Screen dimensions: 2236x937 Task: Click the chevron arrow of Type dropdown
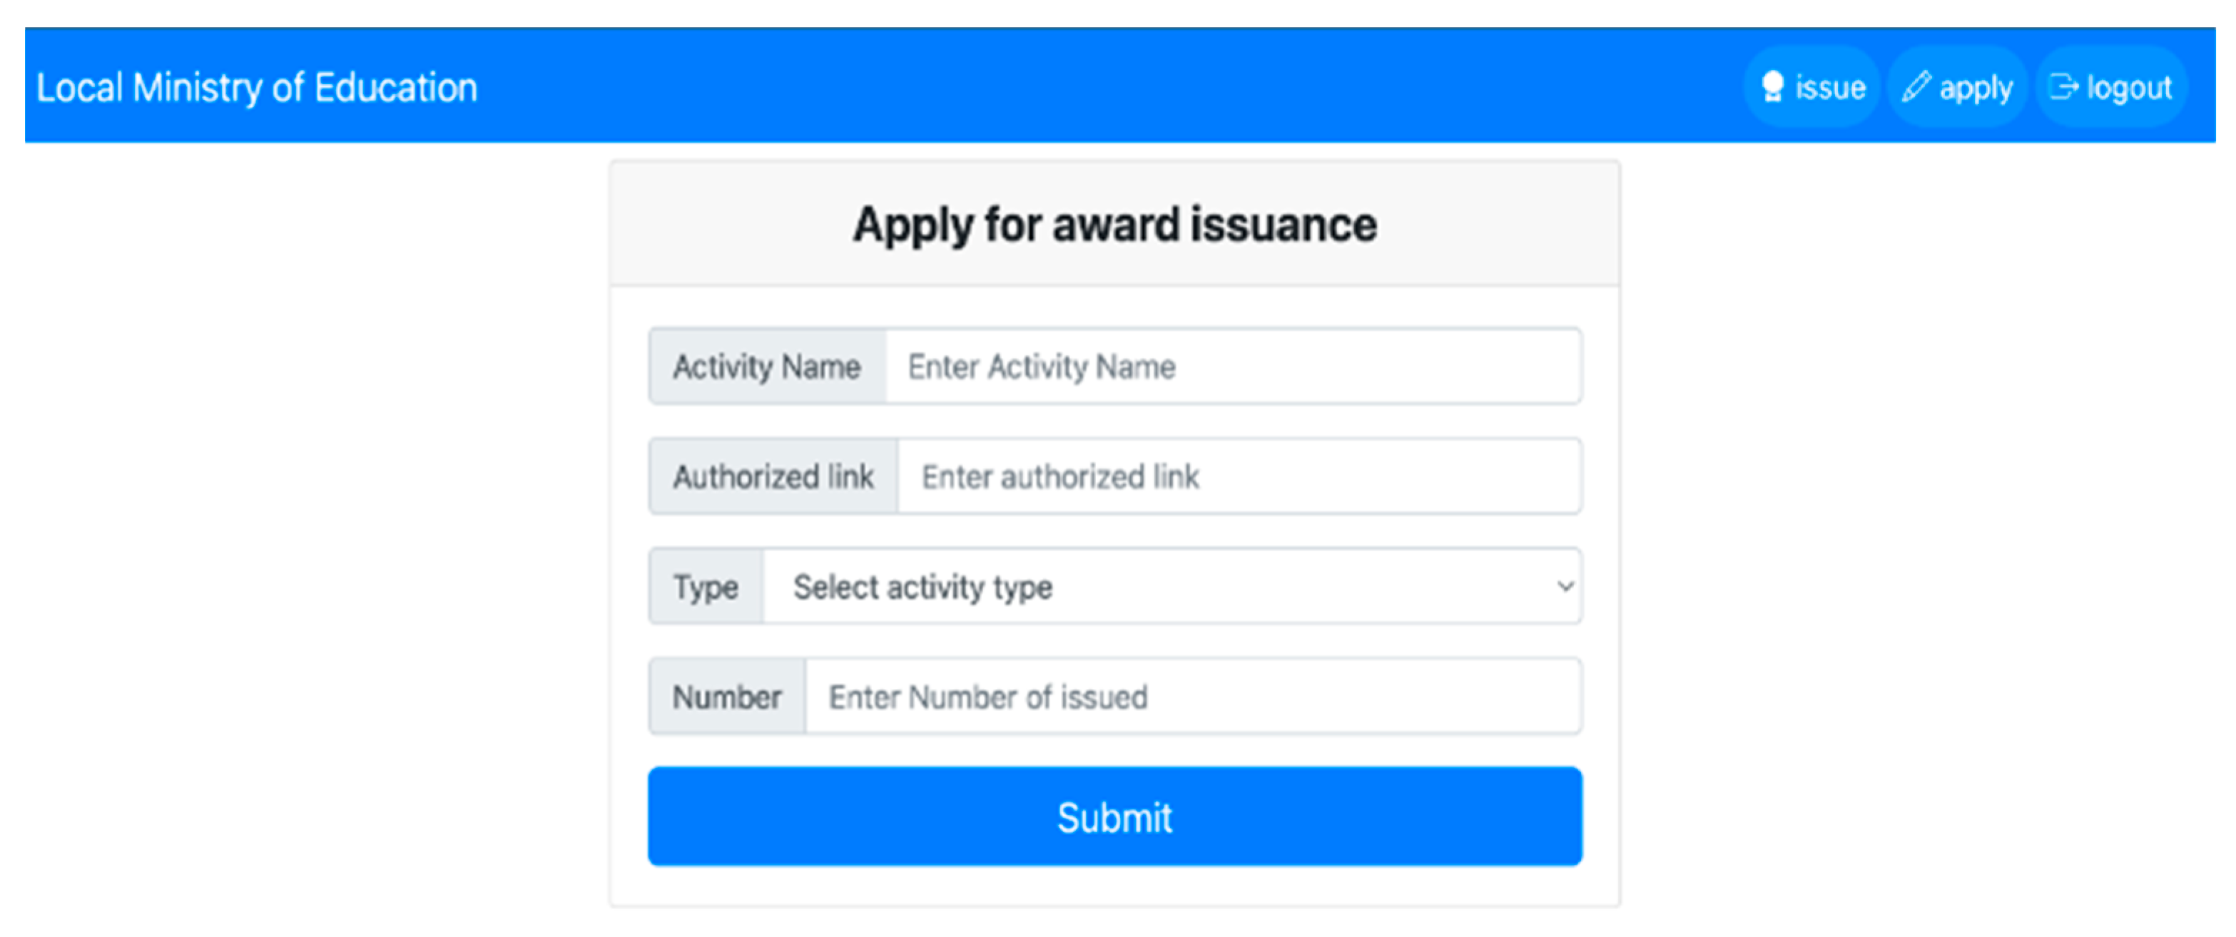1565,586
